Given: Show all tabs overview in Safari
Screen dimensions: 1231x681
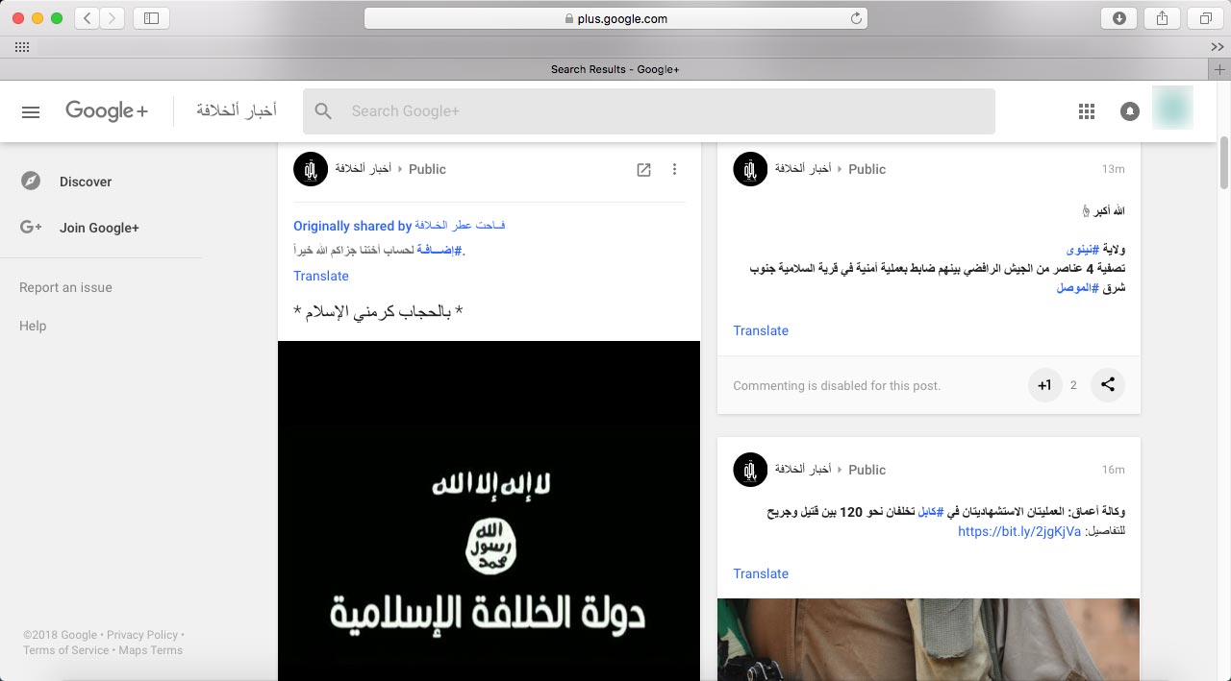Looking at the screenshot, I should tap(1205, 18).
